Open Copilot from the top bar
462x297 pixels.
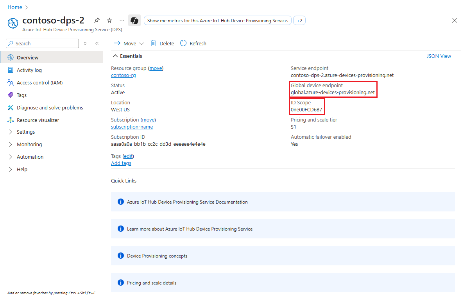(x=134, y=20)
